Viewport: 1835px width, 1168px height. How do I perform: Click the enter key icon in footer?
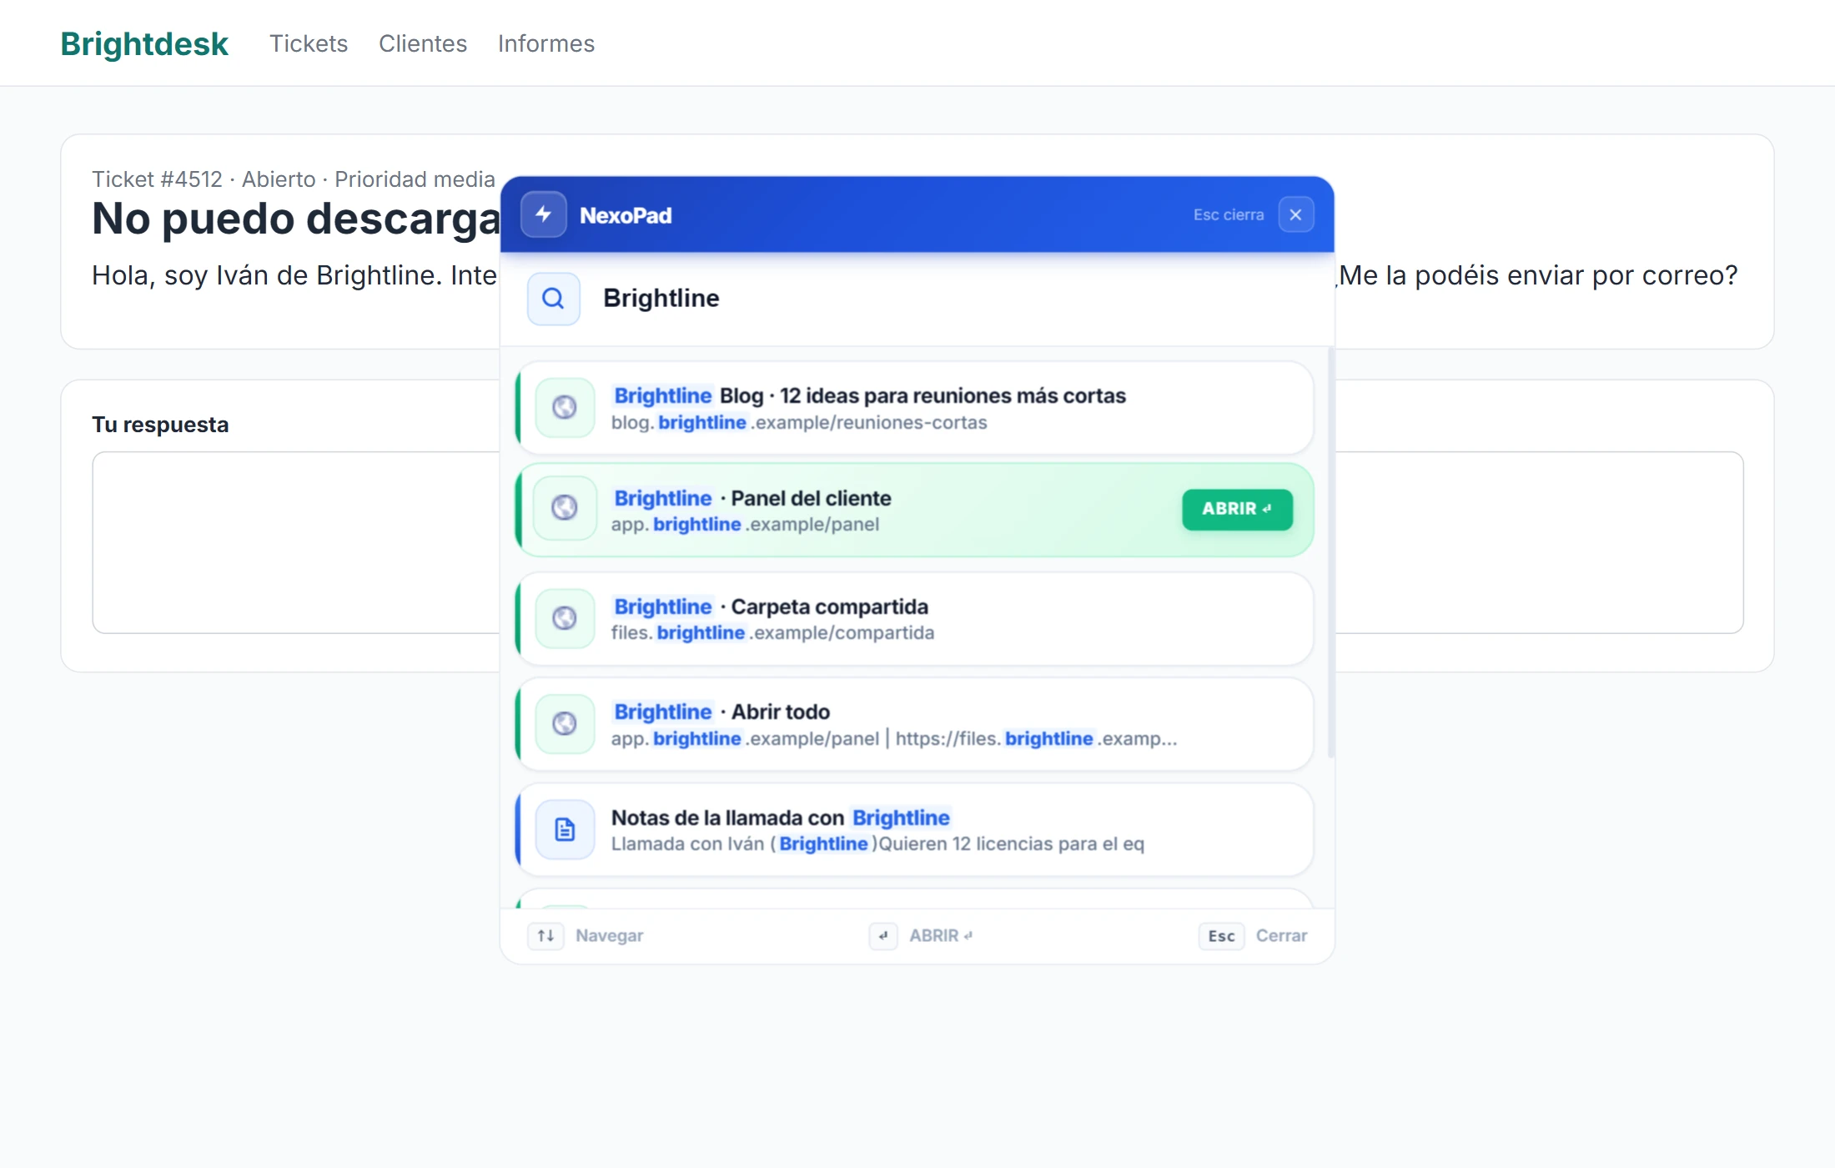coord(883,936)
